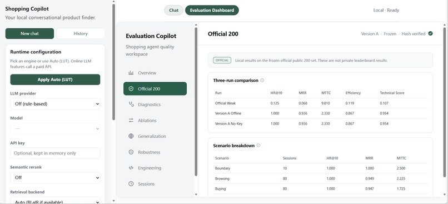This screenshot has width=448, height=204.
Task: Click the Version A label in header
Action: 370,34
